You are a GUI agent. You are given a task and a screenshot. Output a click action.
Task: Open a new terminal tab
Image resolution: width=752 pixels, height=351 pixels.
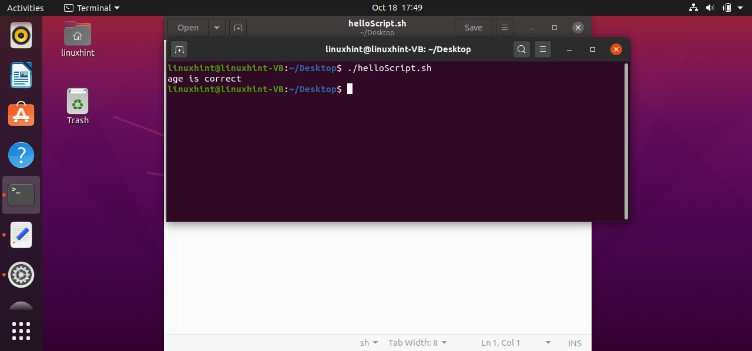click(180, 49)
